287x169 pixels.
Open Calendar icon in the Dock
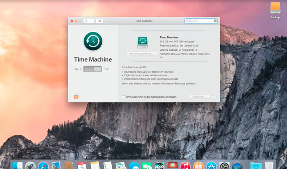(x=82, y=166)
